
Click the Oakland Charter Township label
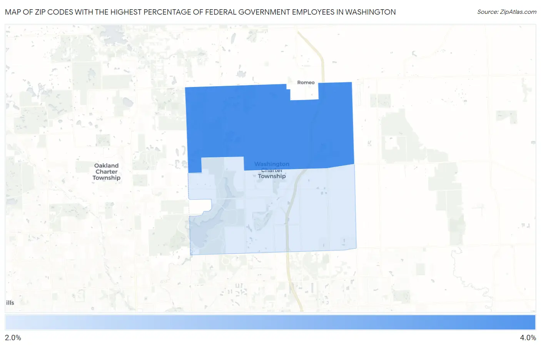click(x=107, y=172)
